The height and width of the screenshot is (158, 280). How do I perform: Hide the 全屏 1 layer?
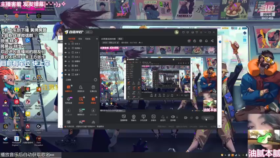[65, 74]
